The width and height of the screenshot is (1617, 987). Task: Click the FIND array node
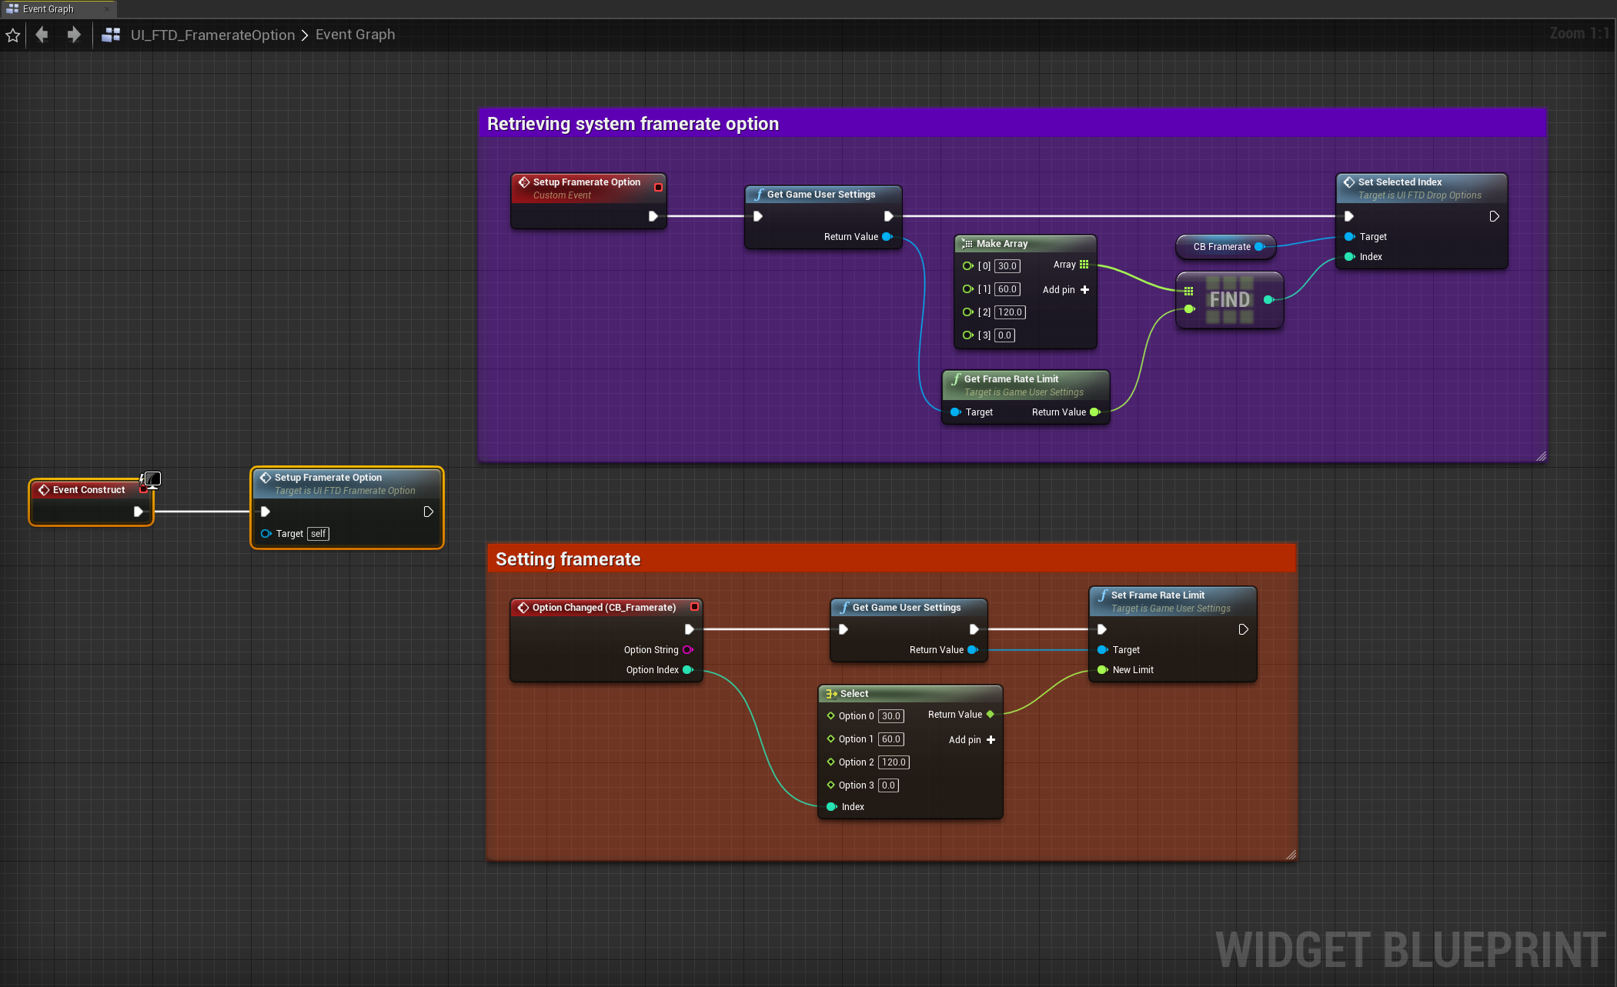[x=1229, y=300]
